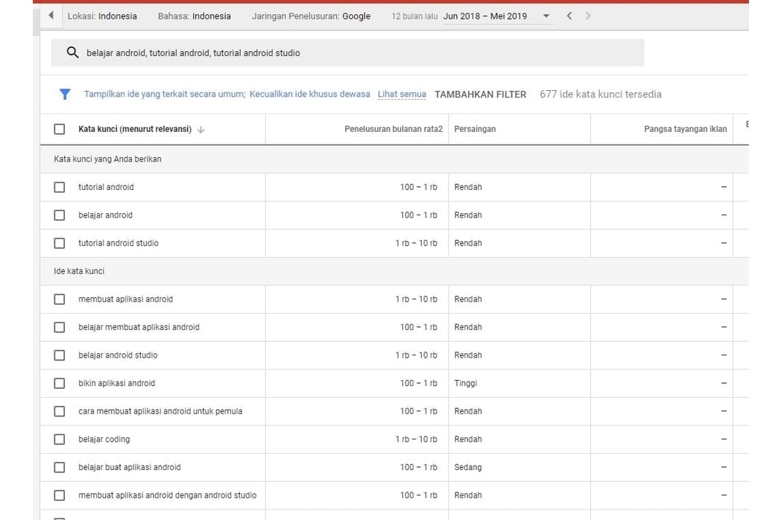Check cara membuat aplikasi android untuk pemula checkbox
781x520 pixels.
click(60, 411)
